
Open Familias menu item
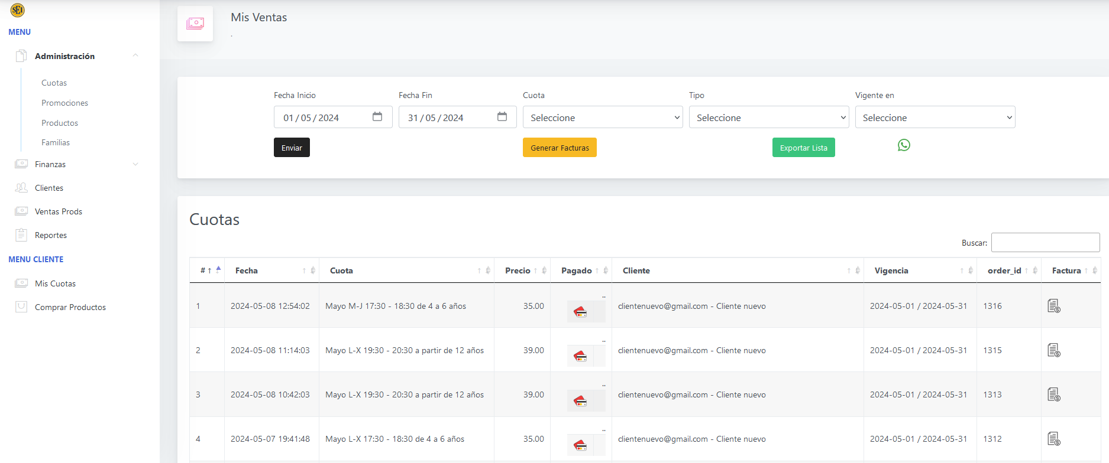56,142
